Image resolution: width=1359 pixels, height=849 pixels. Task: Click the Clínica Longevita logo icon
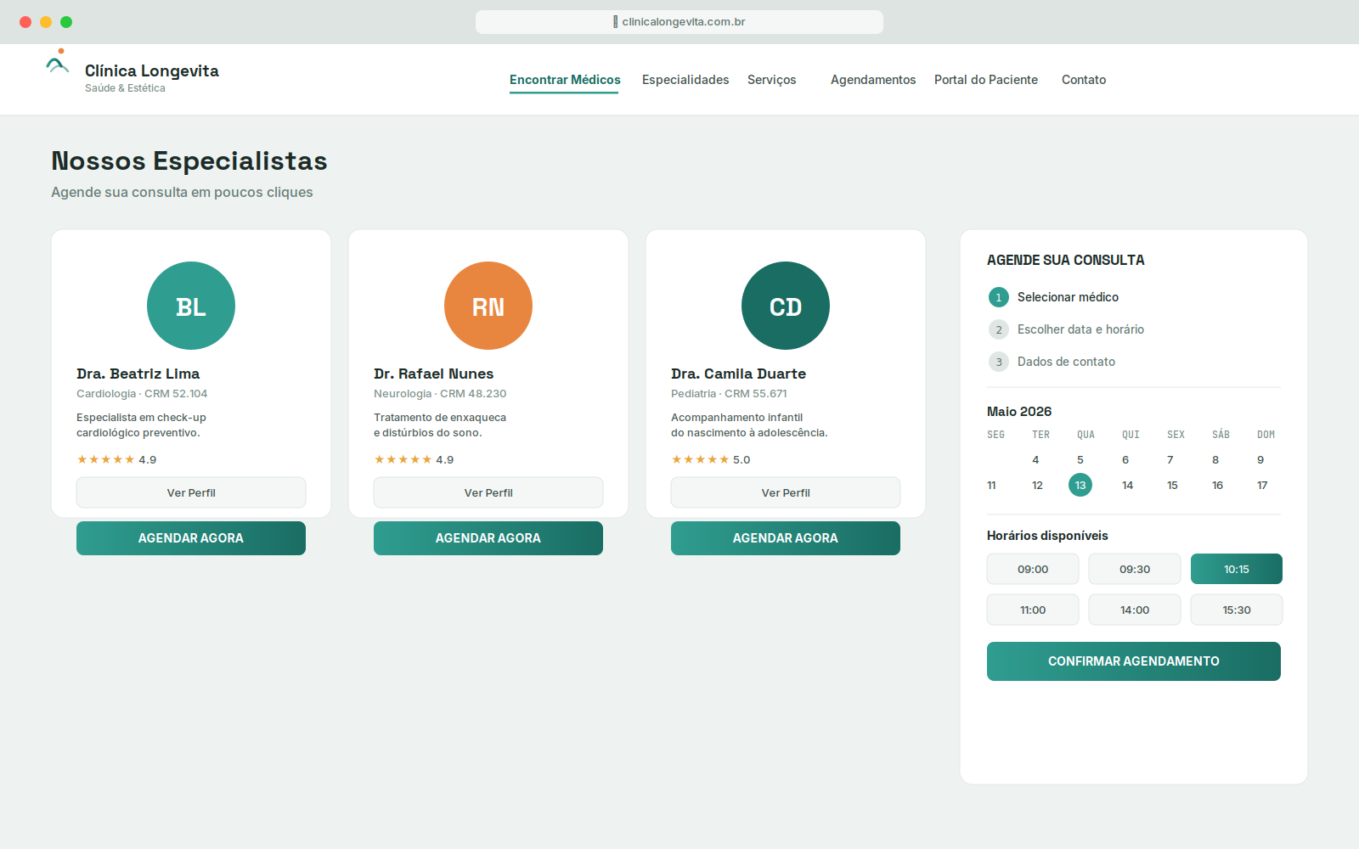pos(58,62)
